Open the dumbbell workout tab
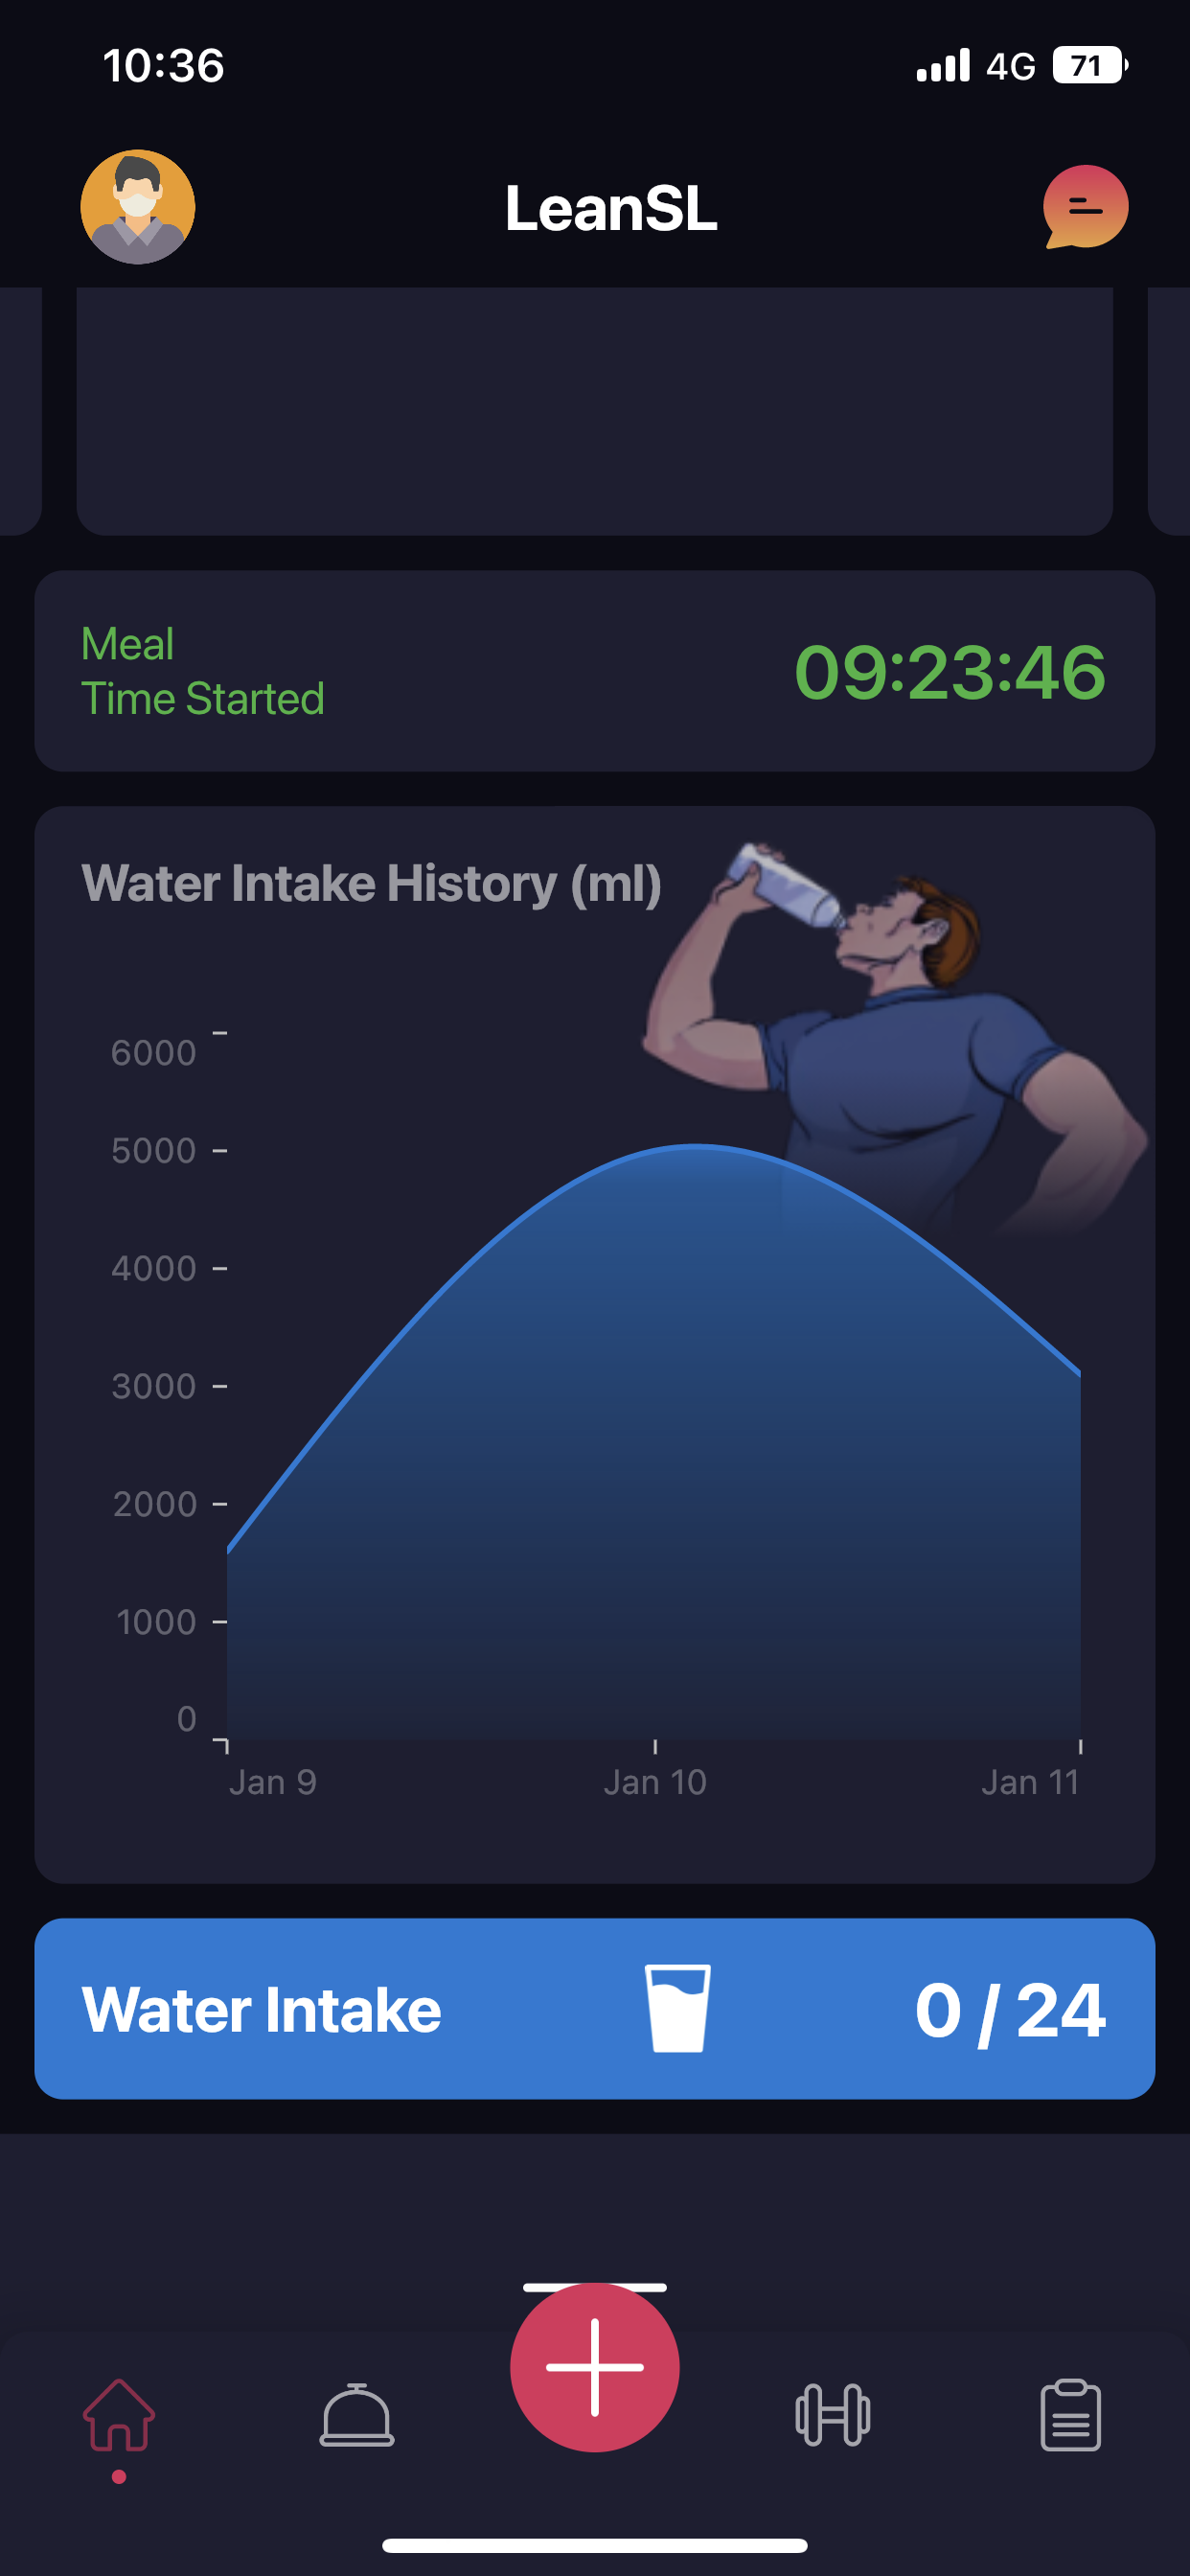This screenshot has height=2576, width=1190. coord(833,2415)
